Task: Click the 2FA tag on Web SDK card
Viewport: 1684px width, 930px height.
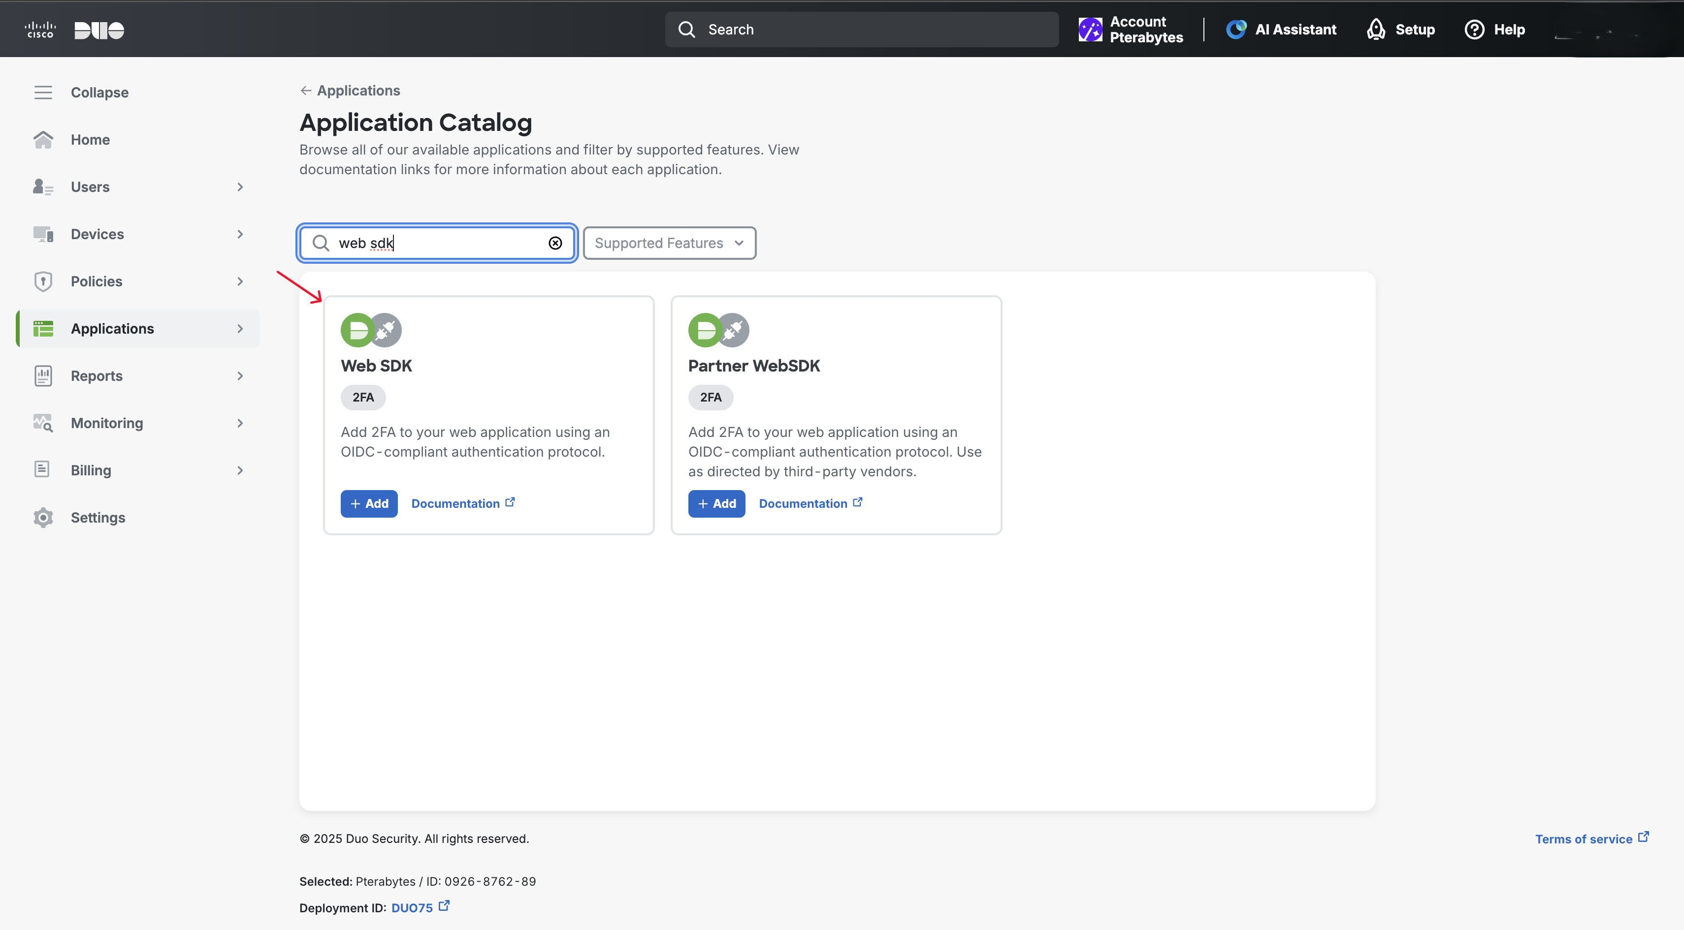Action: [x=363, y=397]
